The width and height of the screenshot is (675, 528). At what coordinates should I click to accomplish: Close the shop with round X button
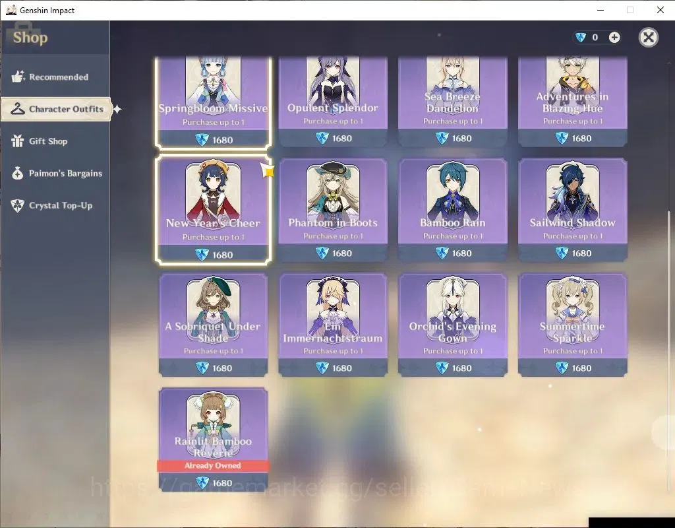(649, 38)
